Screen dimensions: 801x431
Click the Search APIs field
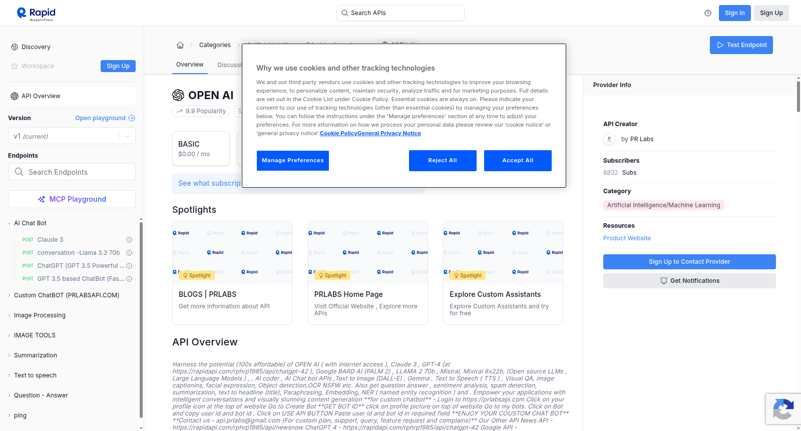coord(400,13)
